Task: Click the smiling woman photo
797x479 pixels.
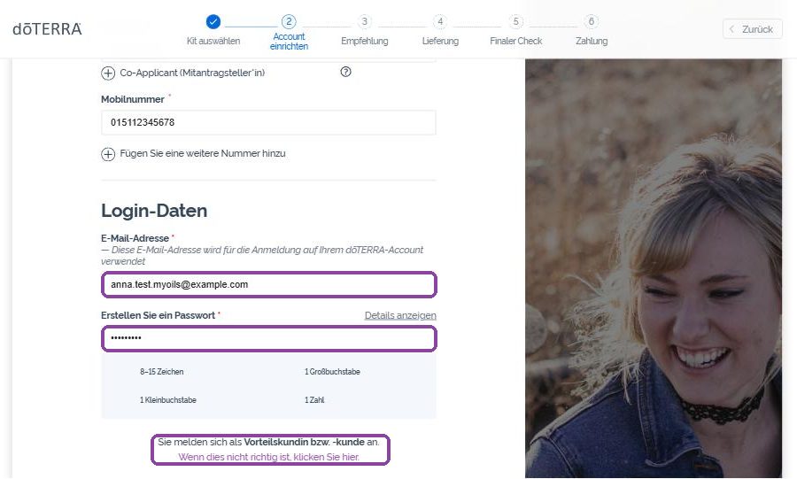Action: click(x=654, y=268)
